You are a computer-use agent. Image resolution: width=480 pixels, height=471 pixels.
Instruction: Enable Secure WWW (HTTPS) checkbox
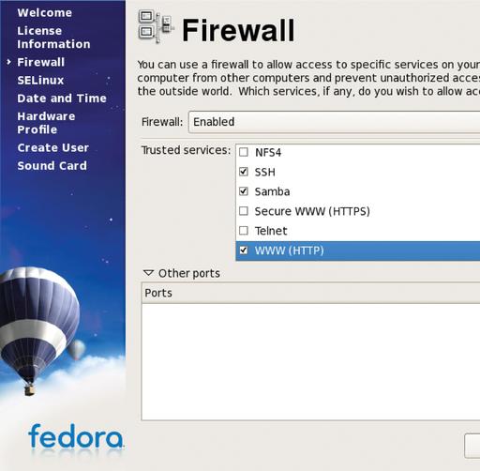pos(244,211)
